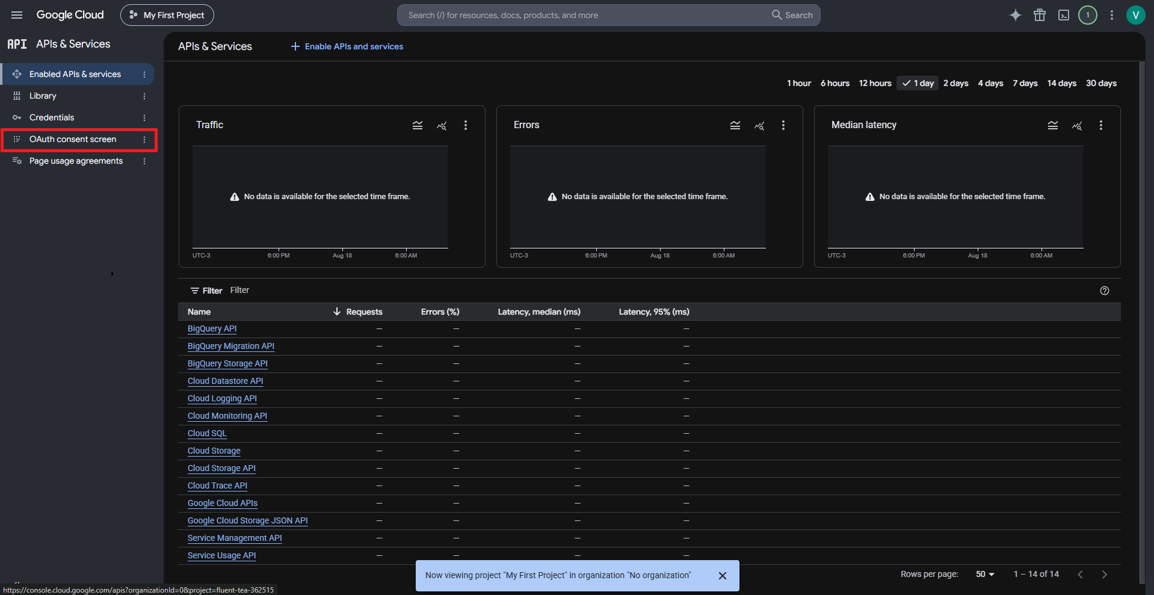This screenshot has width=1154, height=595.
Task: Open the Service Usage API link
Action: click(221, 556)
